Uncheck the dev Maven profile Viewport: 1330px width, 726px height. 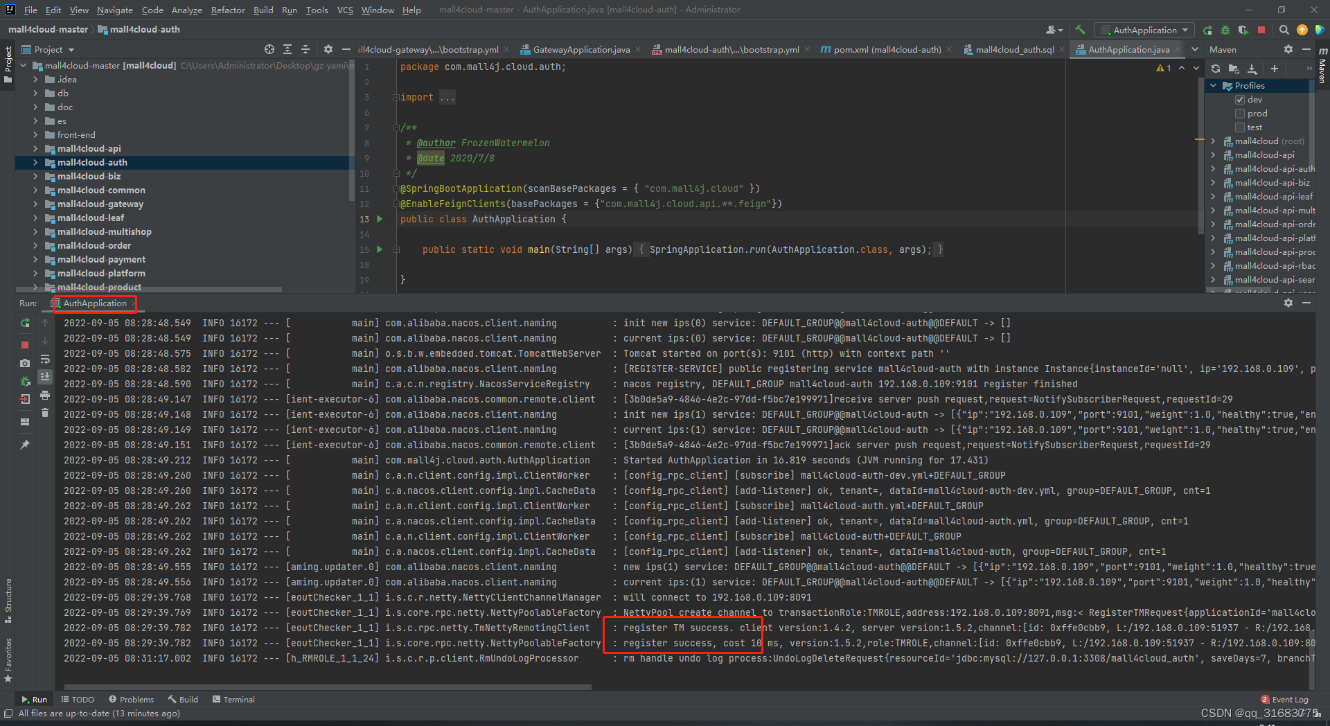tap(1241, 99)
